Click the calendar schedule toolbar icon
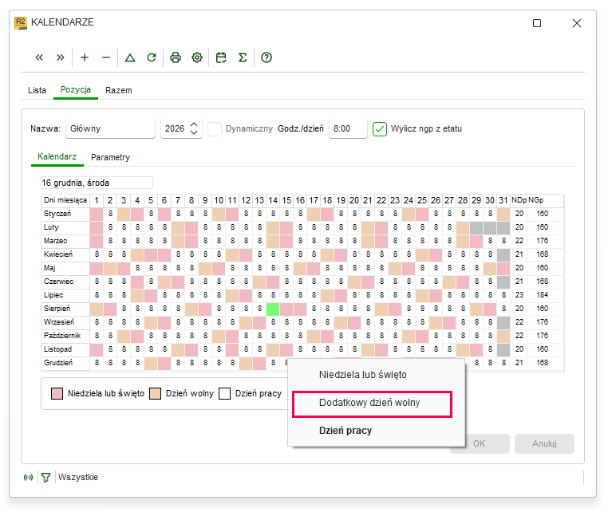612x520 pixels. coord(221,57)
